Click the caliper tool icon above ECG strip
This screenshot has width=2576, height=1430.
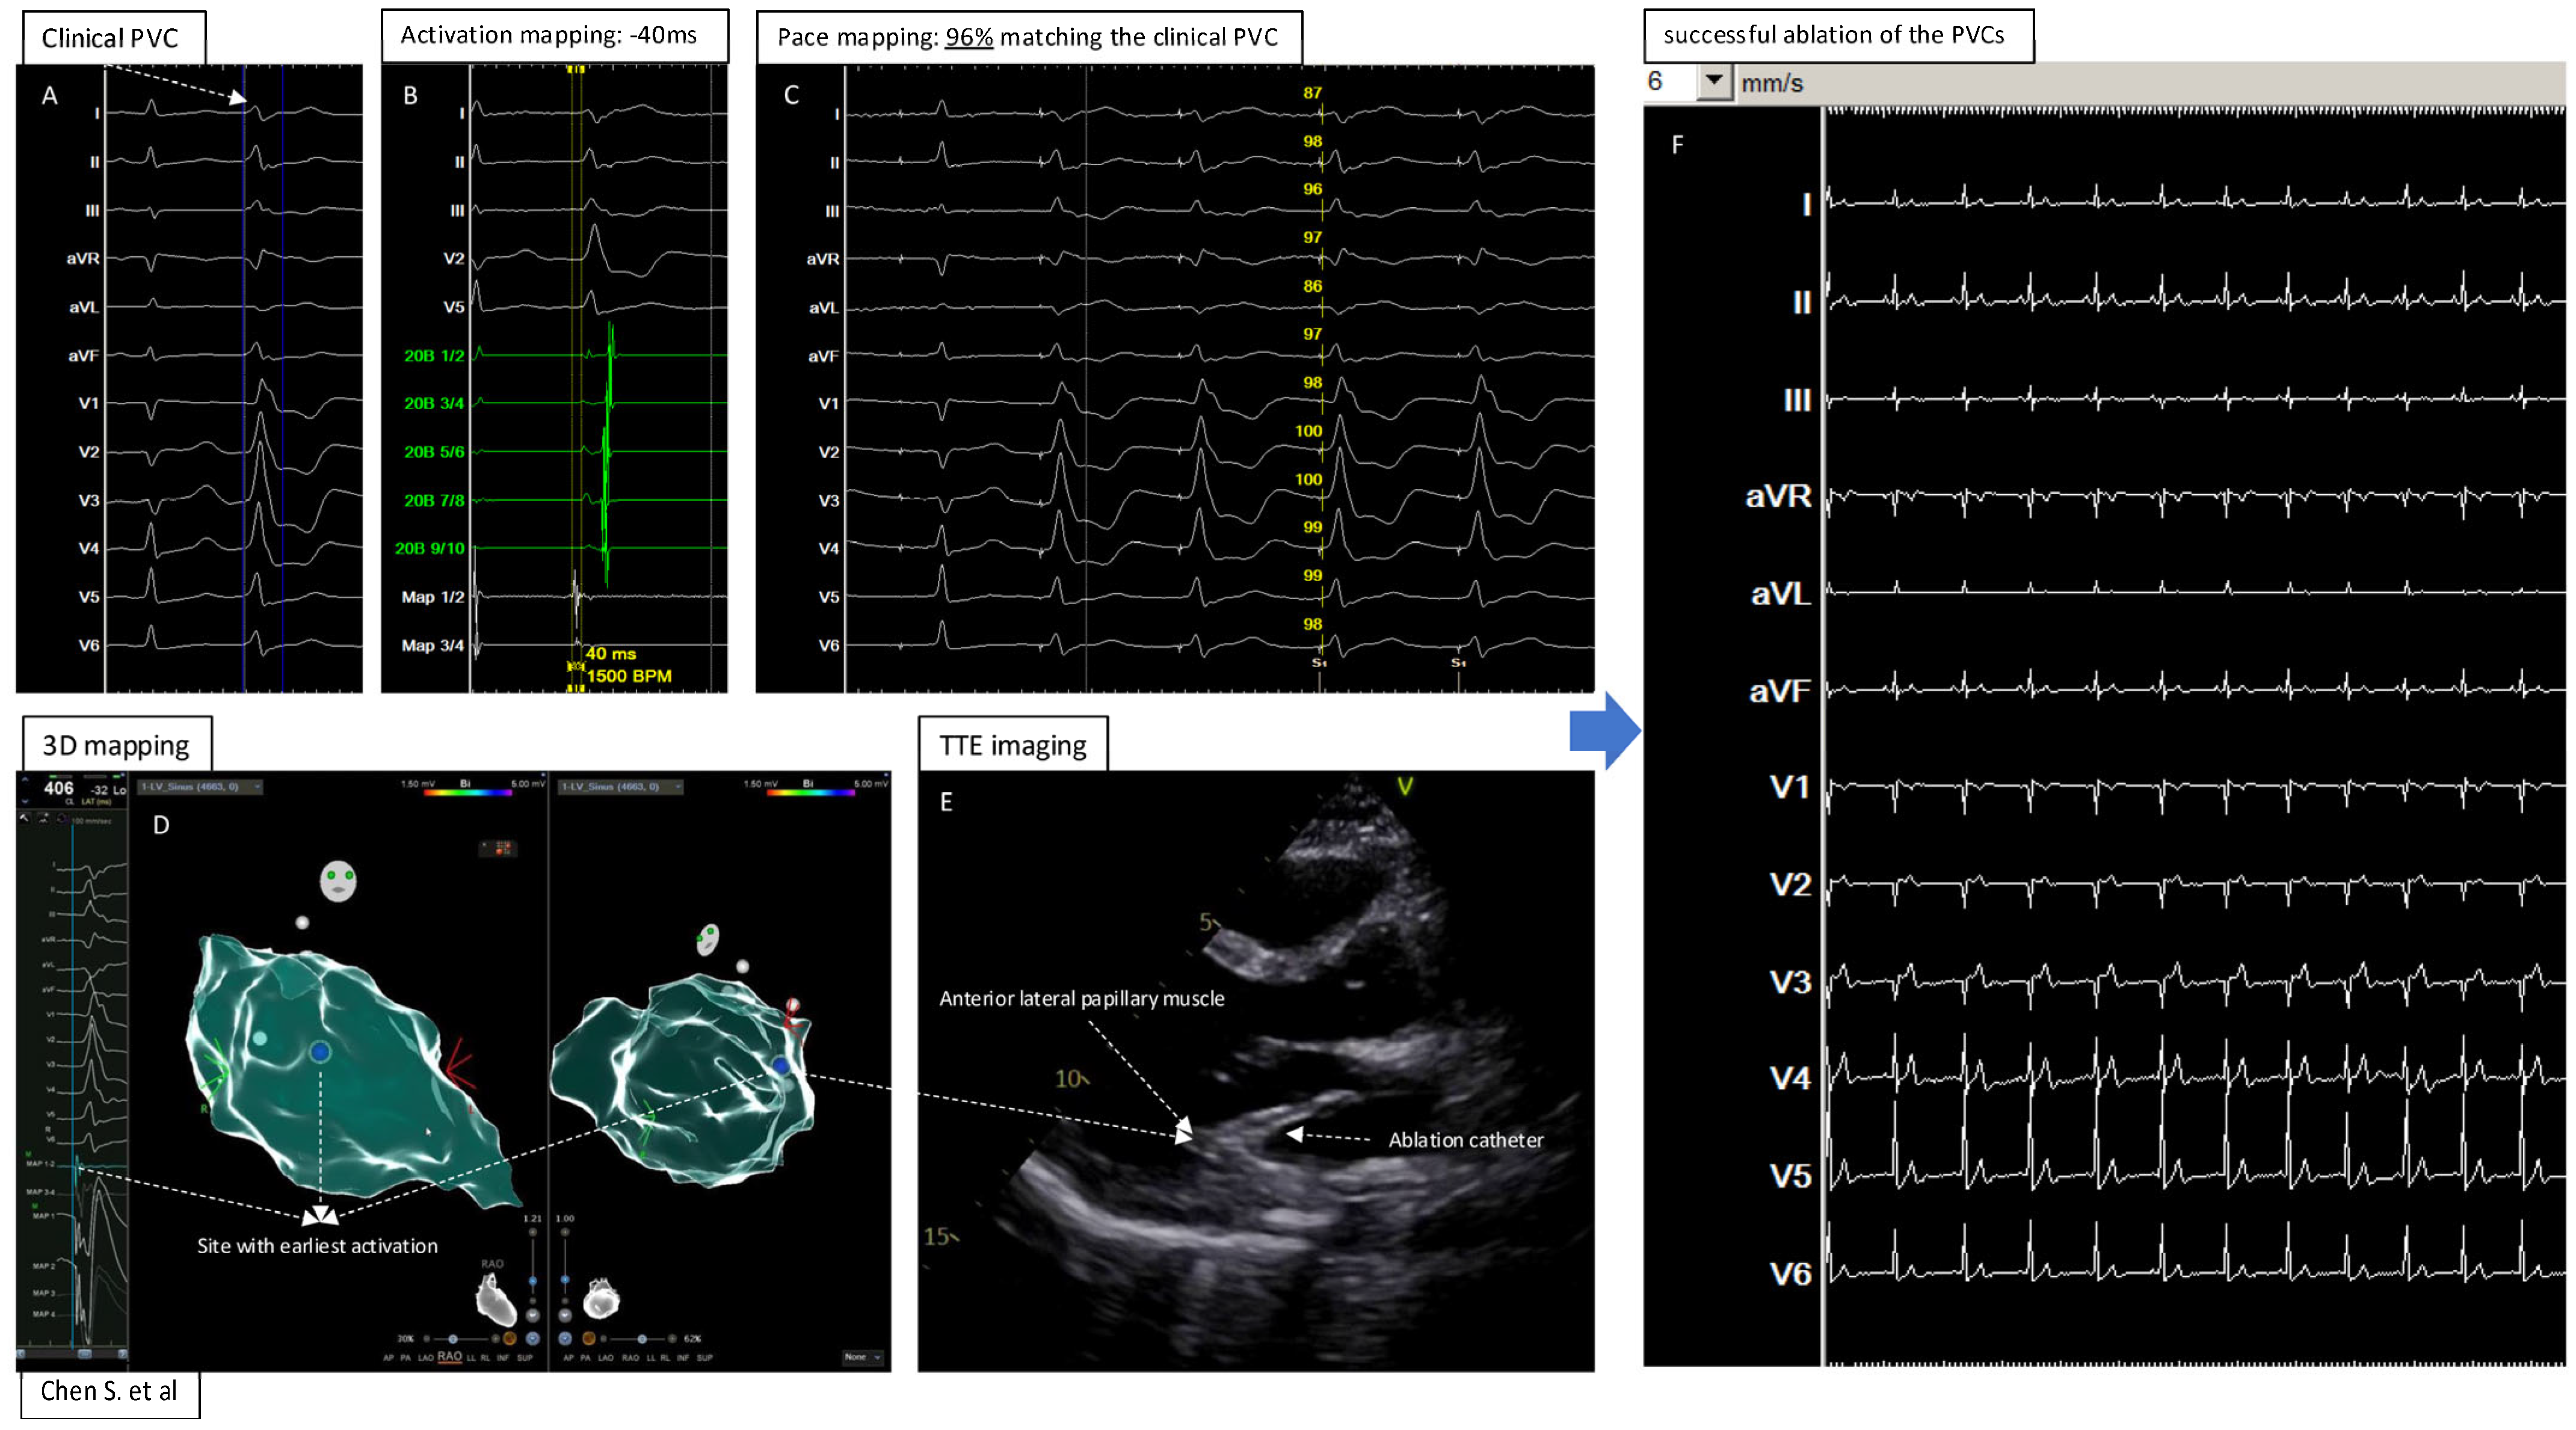click(x=25, y=818)
